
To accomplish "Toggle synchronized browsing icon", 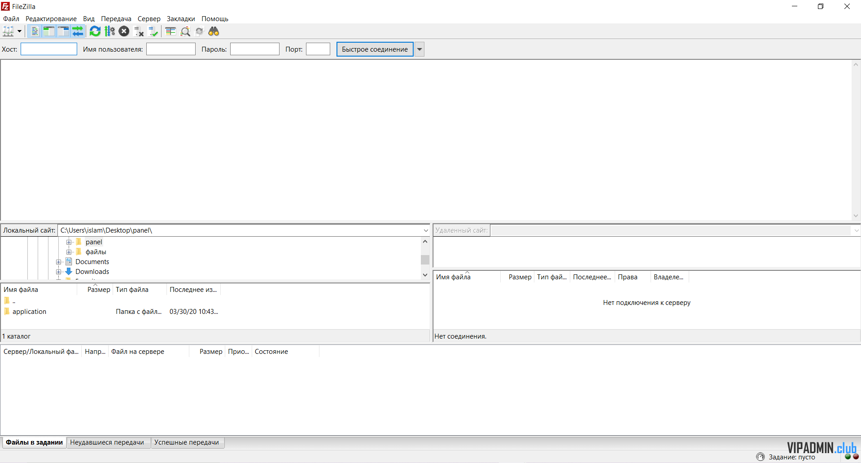I will coord(200,31).
